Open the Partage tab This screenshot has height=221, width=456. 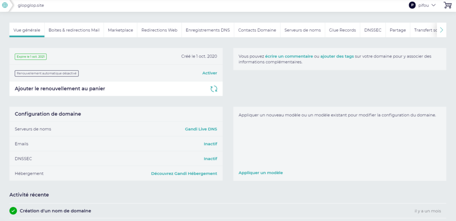pyautogui.click(x=398, y=30)
